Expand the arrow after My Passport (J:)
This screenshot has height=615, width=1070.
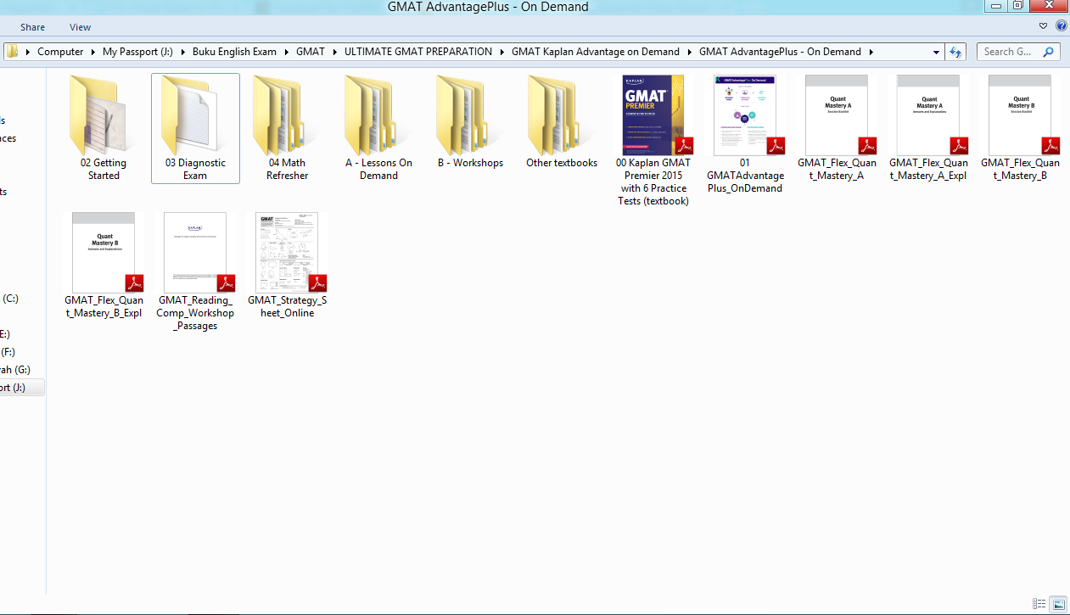point(183,52)
